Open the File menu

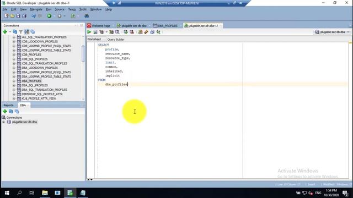5,9
